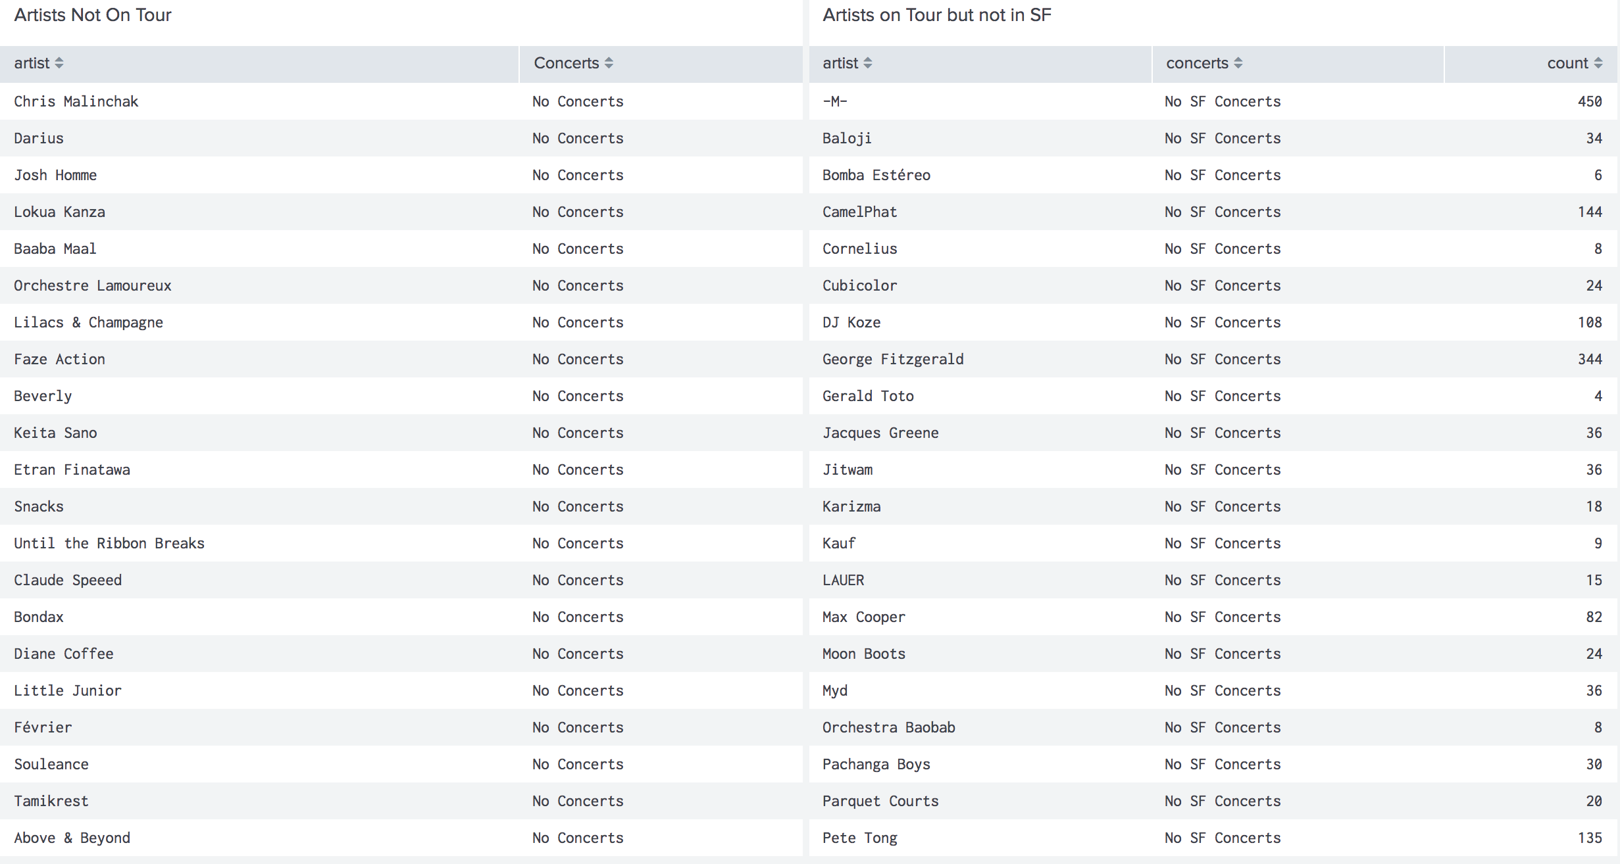The image size is (1620, 864).
Task: Click No Concerts cell for Chris Malinchak
Action: point(578,101)
